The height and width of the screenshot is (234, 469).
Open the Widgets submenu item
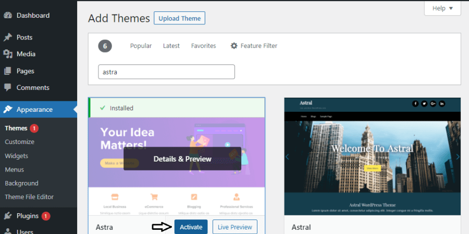17,156
